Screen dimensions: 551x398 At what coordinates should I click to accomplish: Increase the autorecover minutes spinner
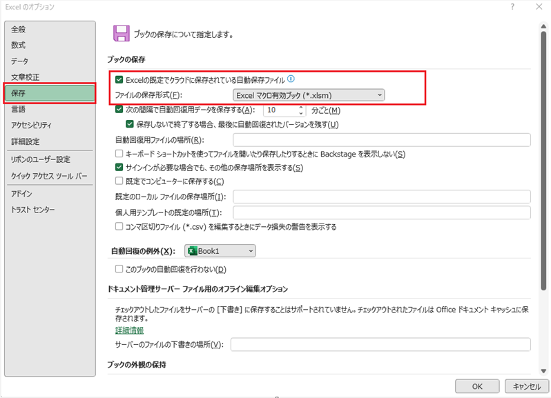(301, 108)
